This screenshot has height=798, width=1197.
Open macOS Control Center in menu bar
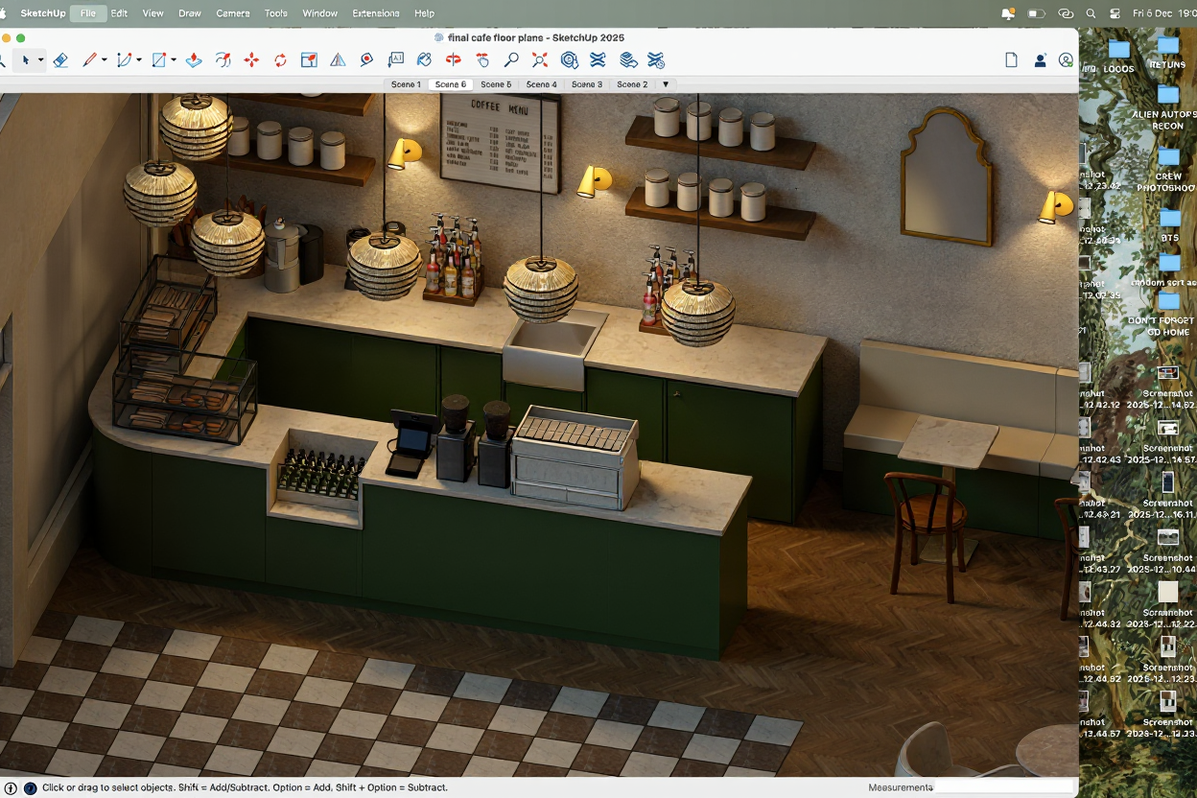click(1115, 13)
